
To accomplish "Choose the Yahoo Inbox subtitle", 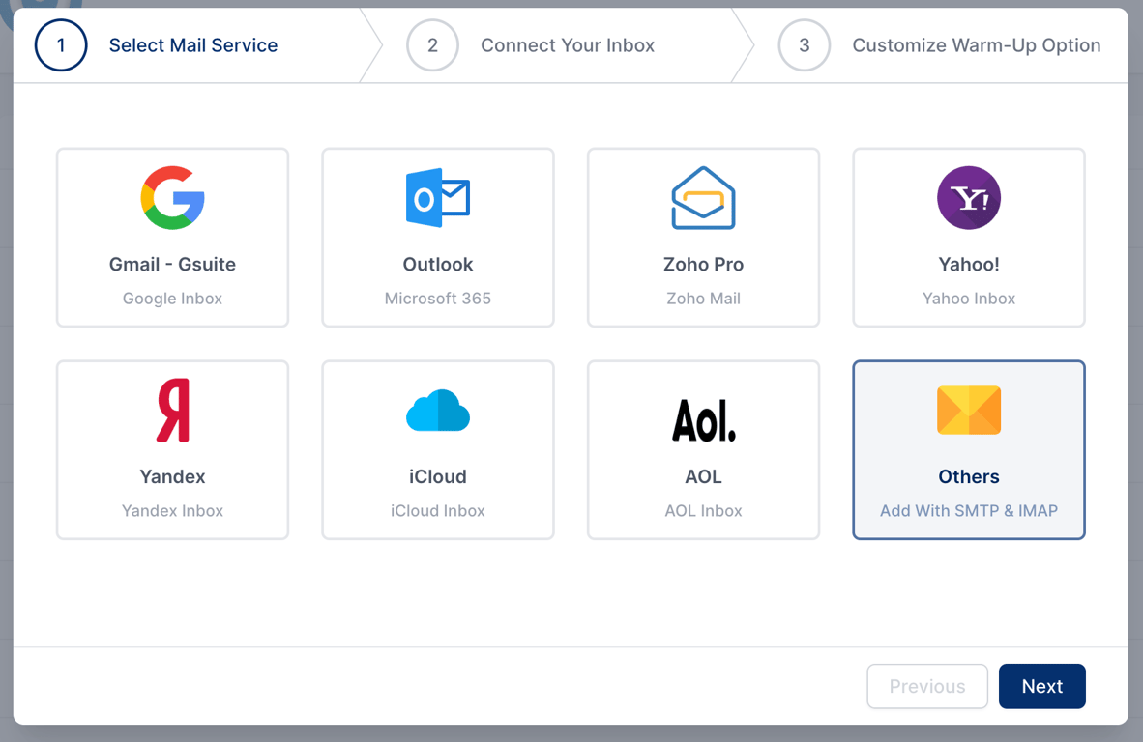I will pos(969,299).
